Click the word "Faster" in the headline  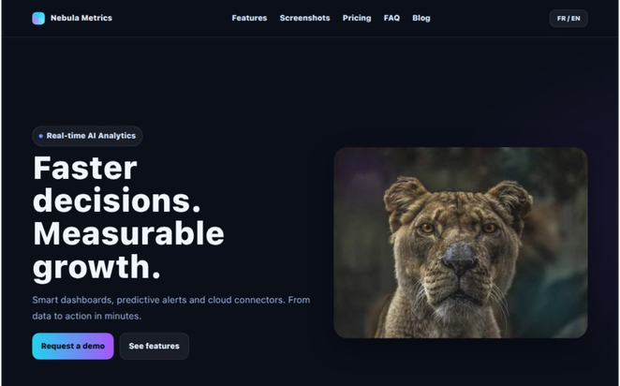85,168
